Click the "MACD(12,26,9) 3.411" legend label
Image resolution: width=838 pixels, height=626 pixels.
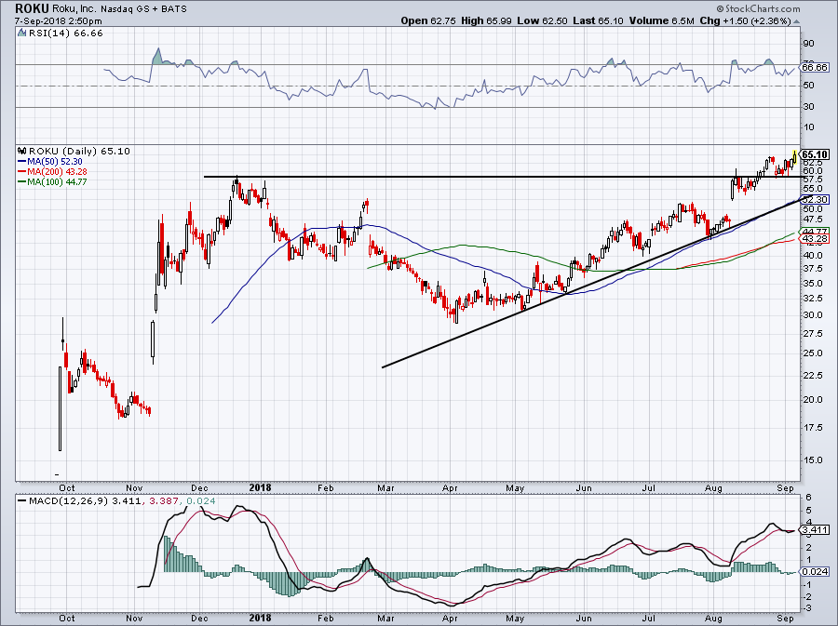[85, 501]
